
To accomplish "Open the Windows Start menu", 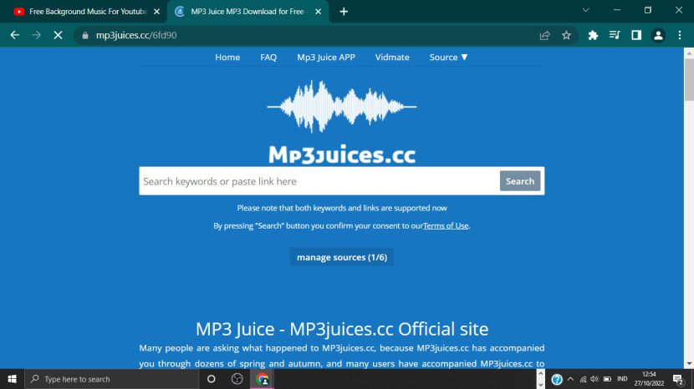I will point(12,379).
